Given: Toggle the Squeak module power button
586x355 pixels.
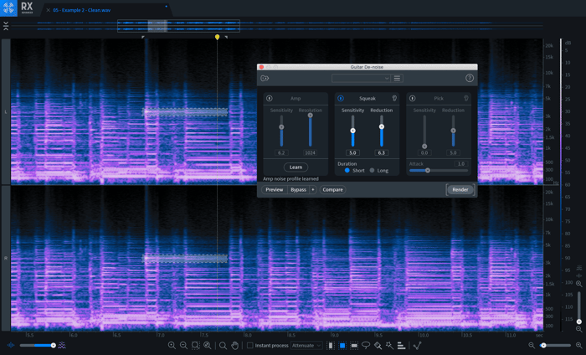Looking at the screenshot, I should pos(341,98).
